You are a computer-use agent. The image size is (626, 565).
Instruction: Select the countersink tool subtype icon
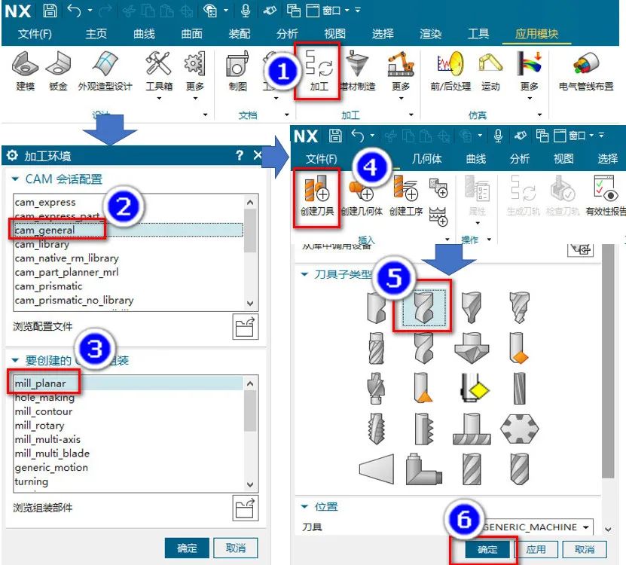pos(472,347)
